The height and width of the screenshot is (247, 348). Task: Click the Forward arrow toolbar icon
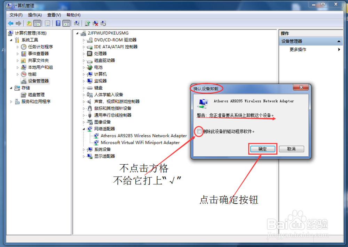[x=18, y=23]
